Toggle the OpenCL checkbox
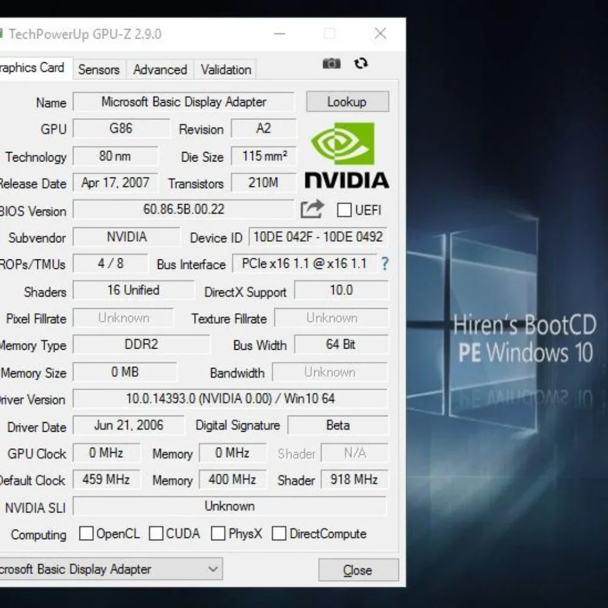Image resolution: width=608 pixels, height=608 pixels. 86,534
